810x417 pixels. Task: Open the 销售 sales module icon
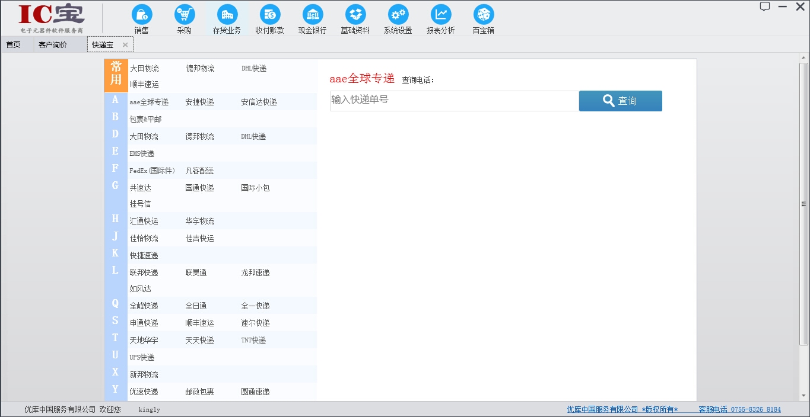click(x=141, y=19)
